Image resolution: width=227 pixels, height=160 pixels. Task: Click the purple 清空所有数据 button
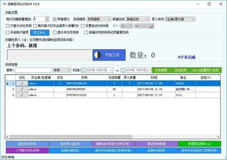[156, 144]
